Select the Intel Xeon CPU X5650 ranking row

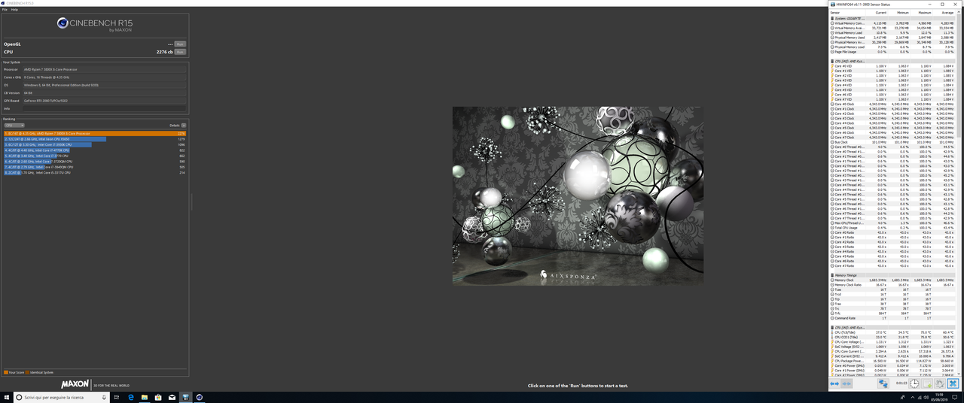95,139
